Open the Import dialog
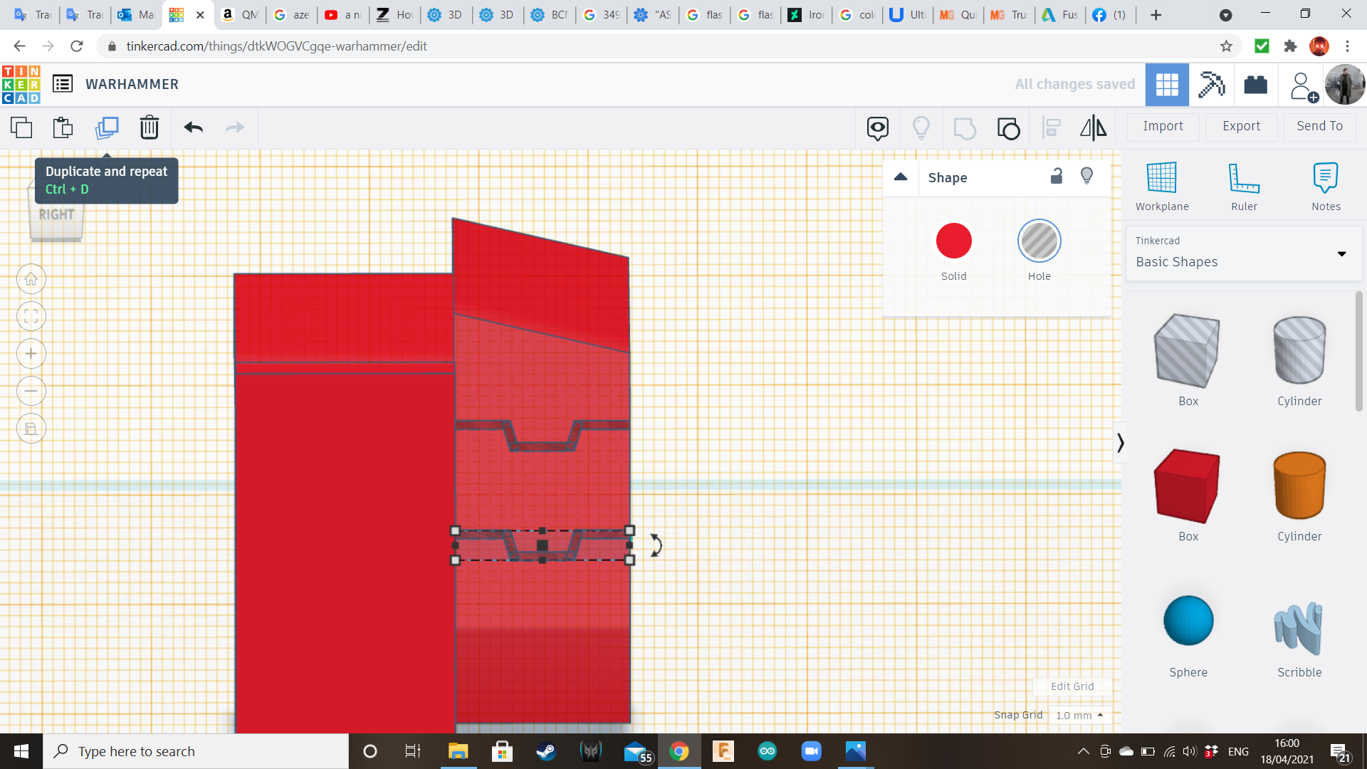This screenshot has height=769, width=1367. pyautogui.click(x=1163, y=126)
